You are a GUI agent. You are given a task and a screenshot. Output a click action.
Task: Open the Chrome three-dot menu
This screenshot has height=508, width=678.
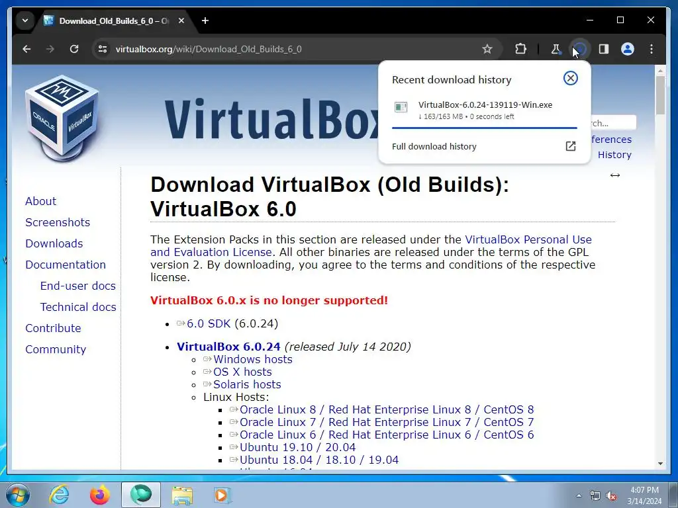[x=652, y=49]
